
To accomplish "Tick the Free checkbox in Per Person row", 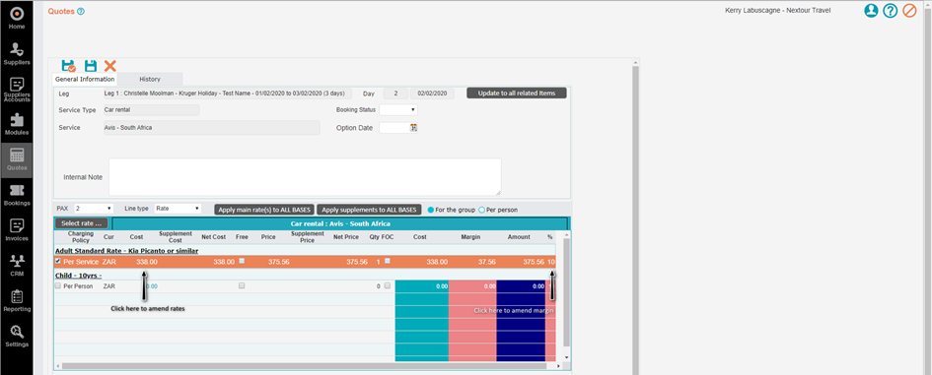I will (x=242, y=285).
